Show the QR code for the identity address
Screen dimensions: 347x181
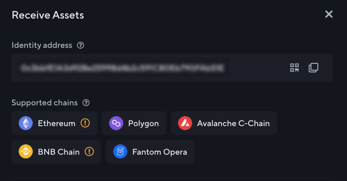point(295,68)
